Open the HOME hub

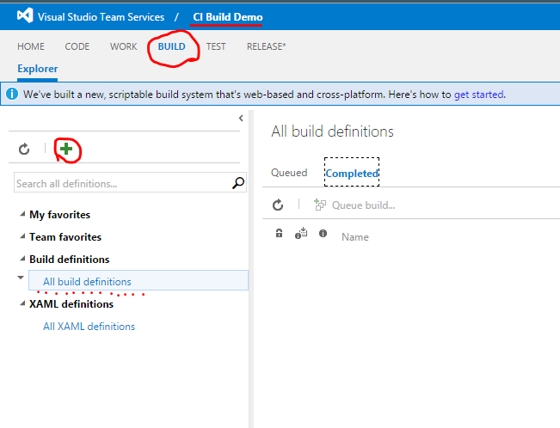click(x=31, y=46)
